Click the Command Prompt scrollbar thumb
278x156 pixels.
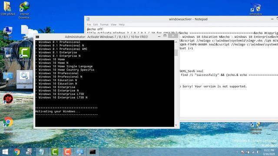coord(176,52)
